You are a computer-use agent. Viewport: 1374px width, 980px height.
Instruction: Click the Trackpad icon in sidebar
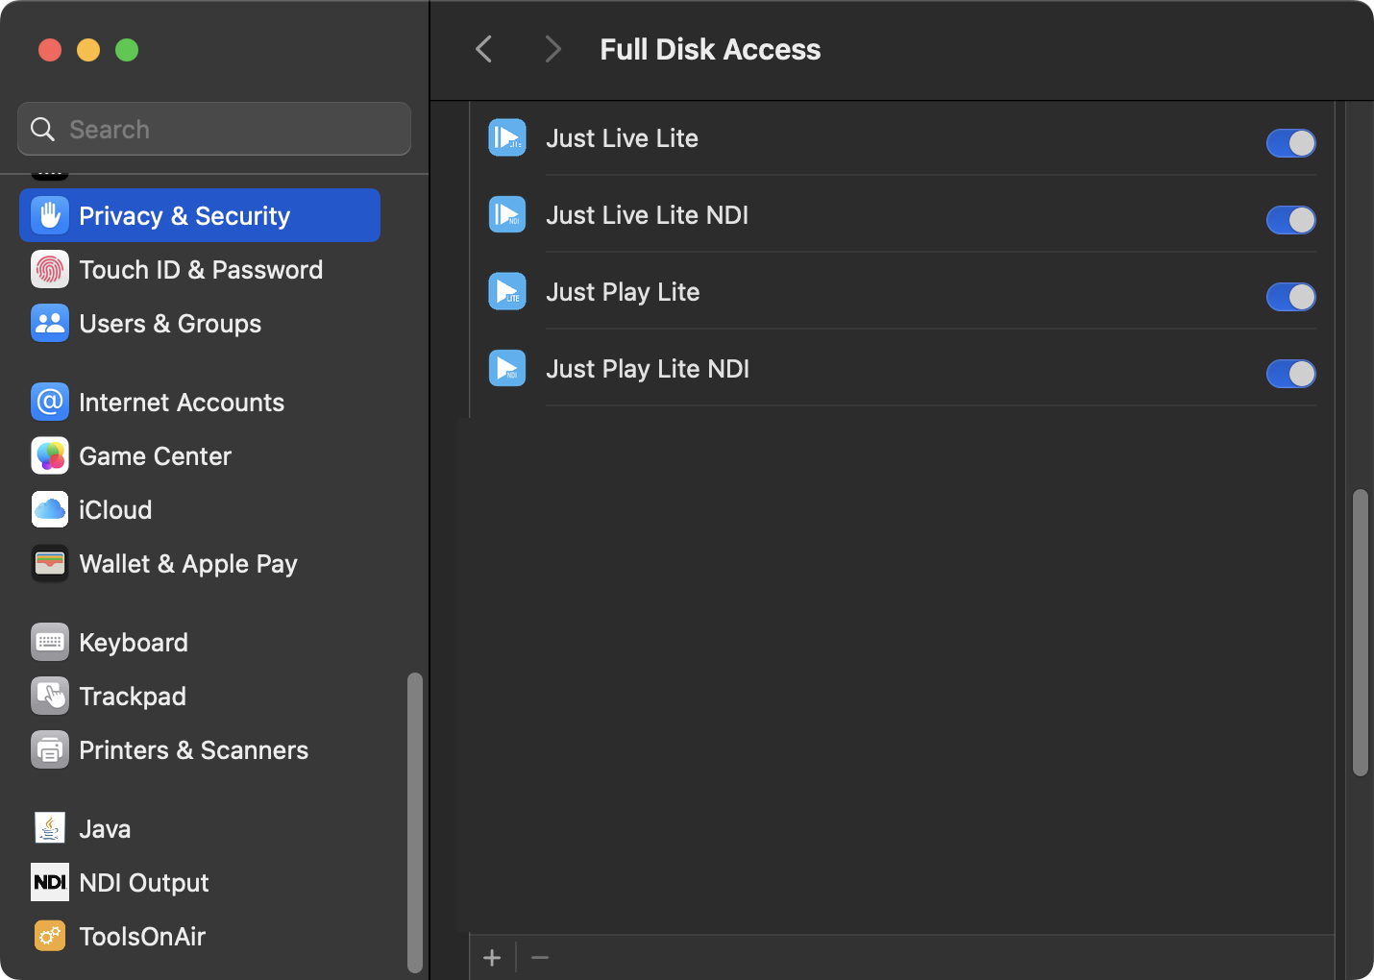50,696
